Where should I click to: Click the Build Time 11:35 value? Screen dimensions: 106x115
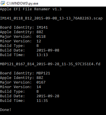coord(42,101)
